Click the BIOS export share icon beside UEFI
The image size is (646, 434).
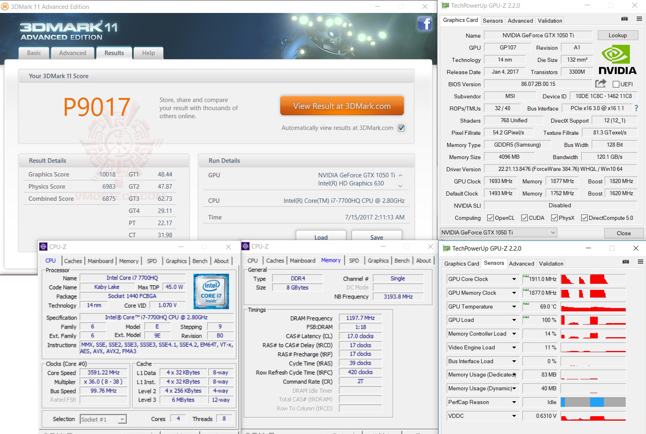[x=601, y=83]
